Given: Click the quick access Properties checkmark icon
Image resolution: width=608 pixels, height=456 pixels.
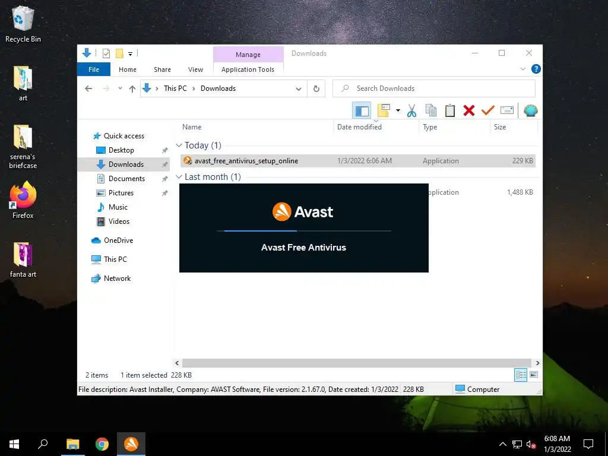Looking at the screenshot, I should [106, 53].
